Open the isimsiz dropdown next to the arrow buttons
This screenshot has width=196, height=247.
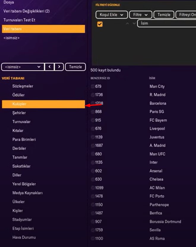[x=23, y=67]
